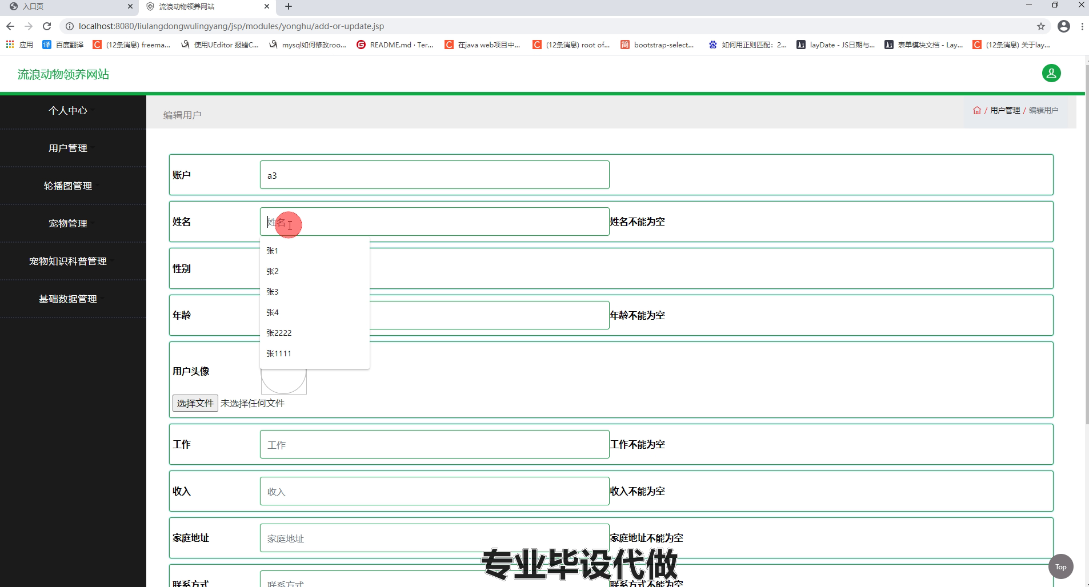Open a new browser tab

pyautogui.click(x=289, y=6)
